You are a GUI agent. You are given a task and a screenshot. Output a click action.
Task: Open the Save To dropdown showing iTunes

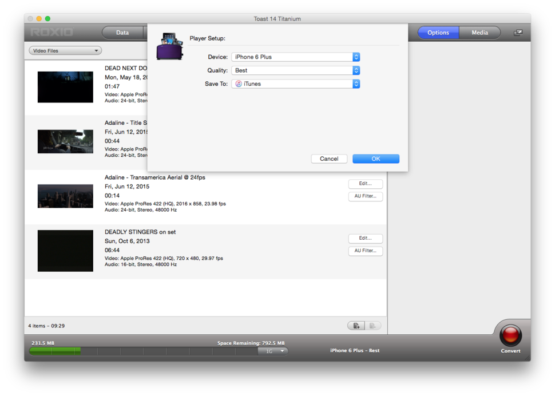click(296, 84)
